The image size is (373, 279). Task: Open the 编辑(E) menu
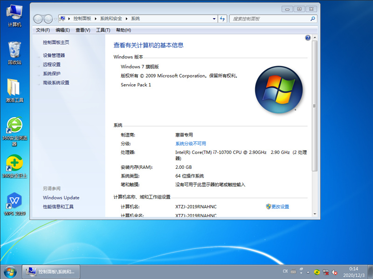click(x=62, y=30)
